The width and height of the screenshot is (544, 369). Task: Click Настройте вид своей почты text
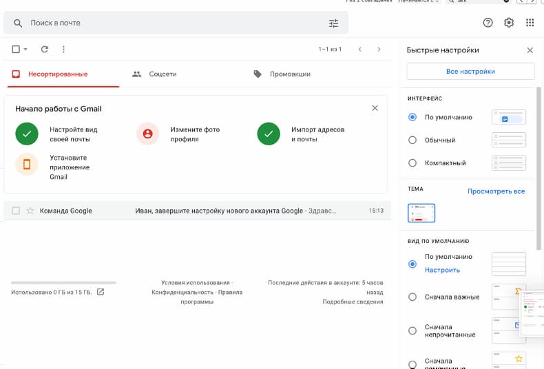coord(74,134)
